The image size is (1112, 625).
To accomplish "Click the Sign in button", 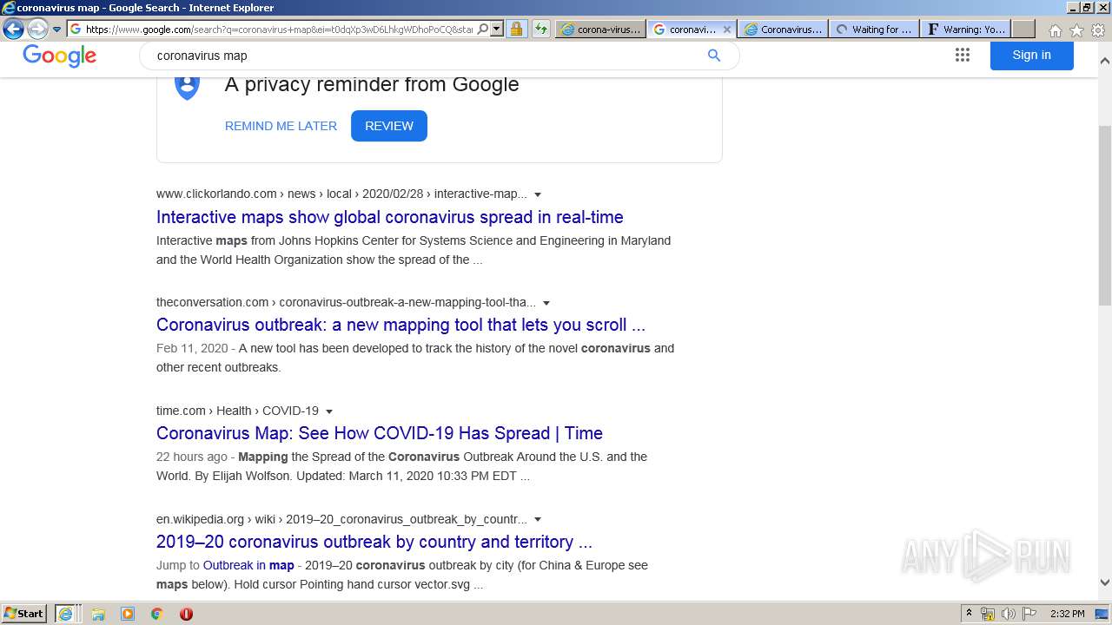I will [x=1031, y=55].
